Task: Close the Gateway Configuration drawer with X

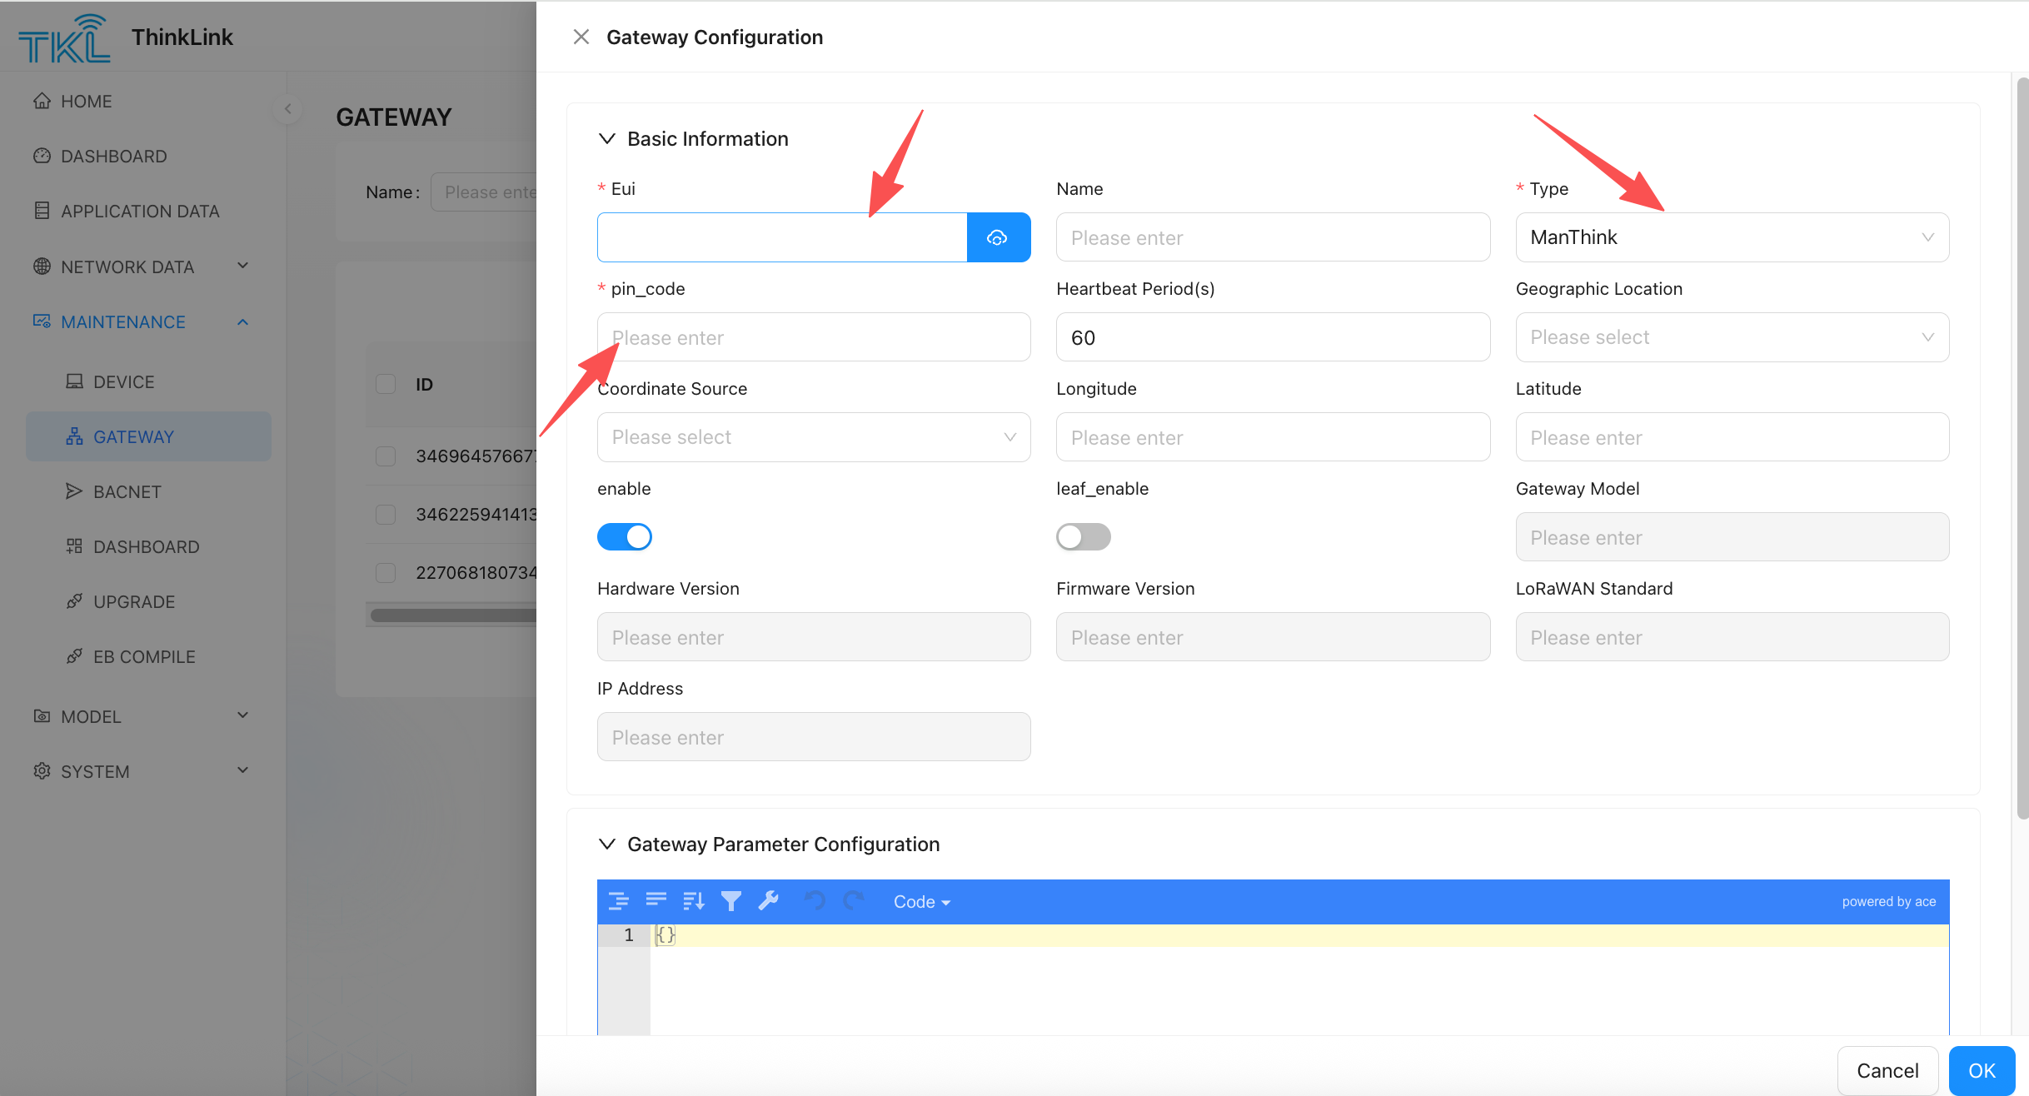Action: tap(581, 37)
